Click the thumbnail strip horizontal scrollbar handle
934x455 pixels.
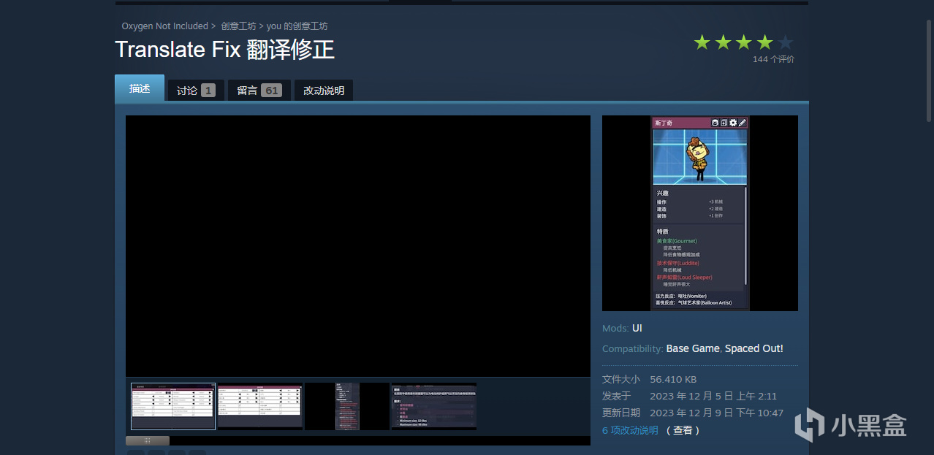(148, 441)
